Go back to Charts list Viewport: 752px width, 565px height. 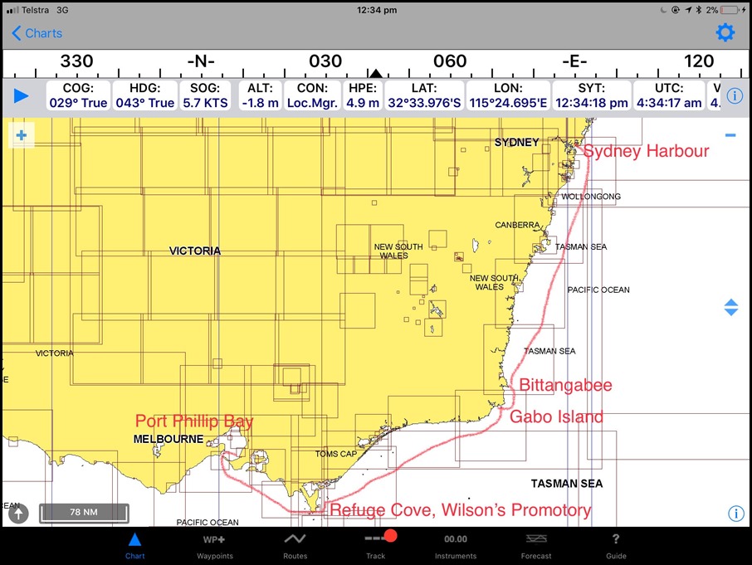[x=37, y=33]
